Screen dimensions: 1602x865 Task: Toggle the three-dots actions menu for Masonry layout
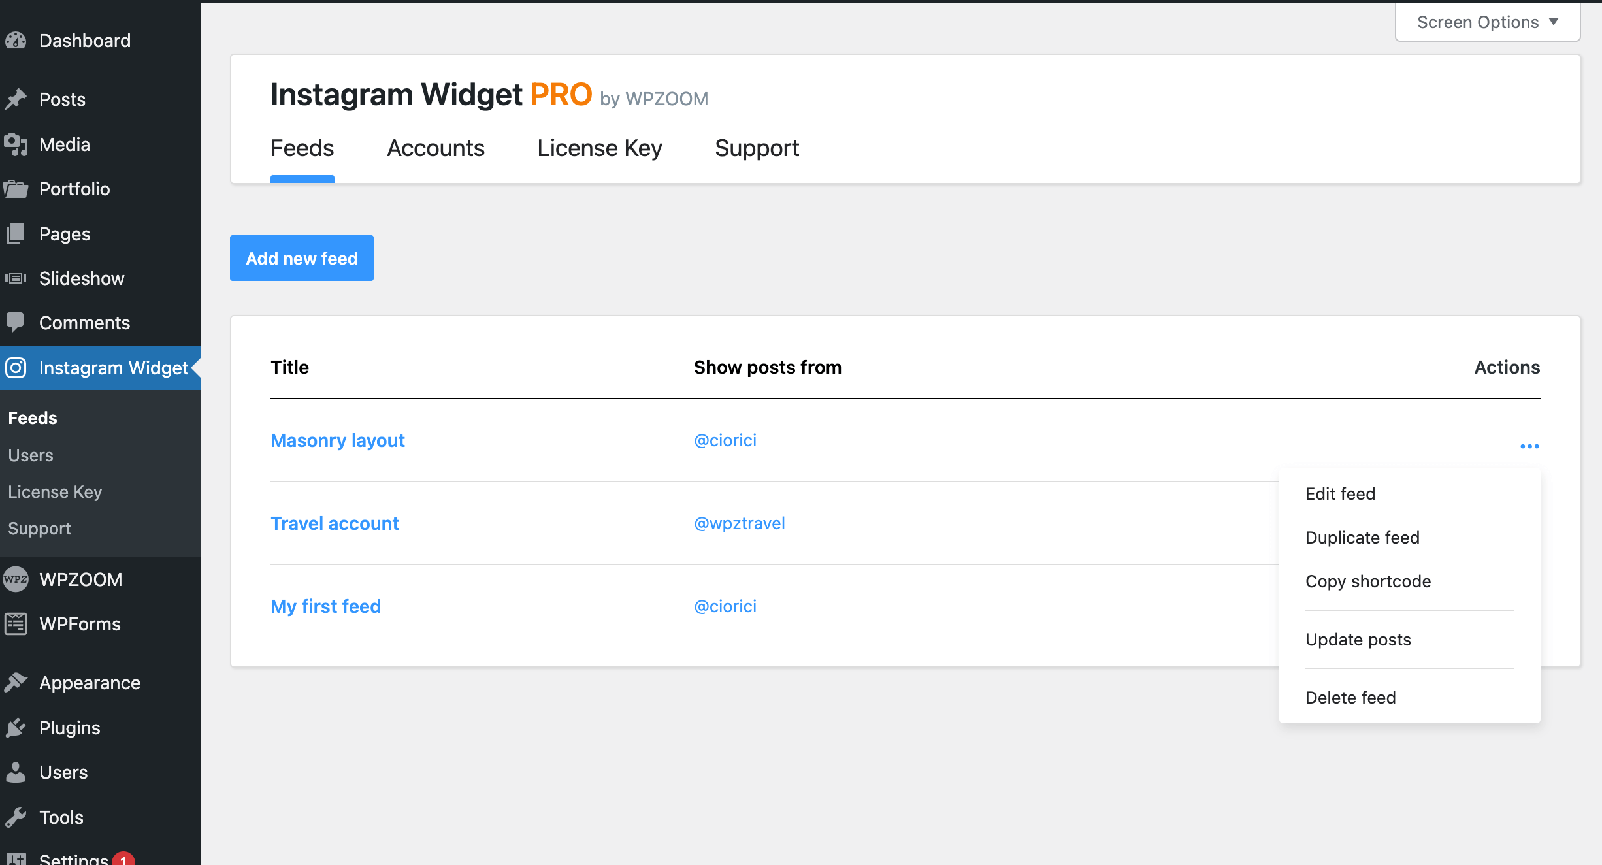(x=1529, y=446)
